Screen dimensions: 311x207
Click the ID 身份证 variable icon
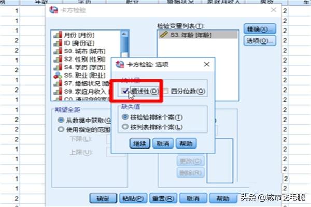coord(58,43)
